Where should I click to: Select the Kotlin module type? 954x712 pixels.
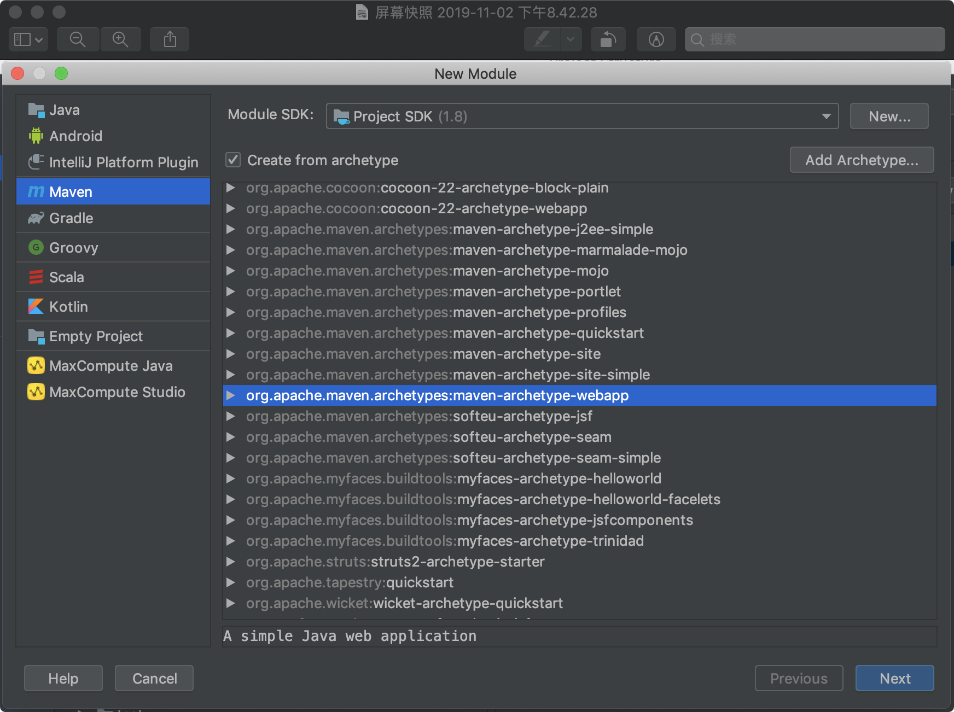(x=113, y=307)
